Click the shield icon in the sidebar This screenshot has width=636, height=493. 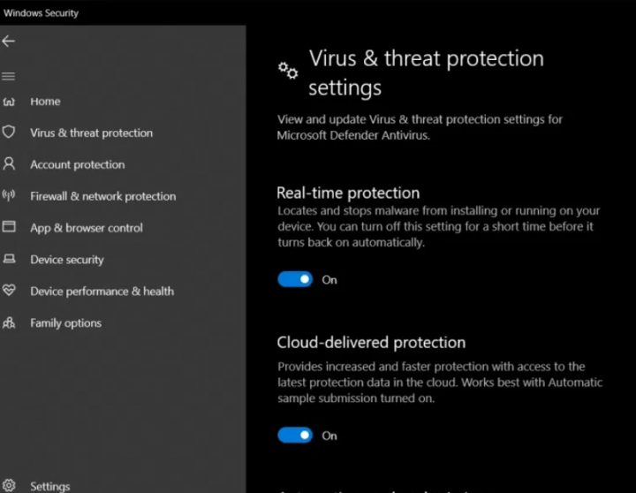[9, 133]
